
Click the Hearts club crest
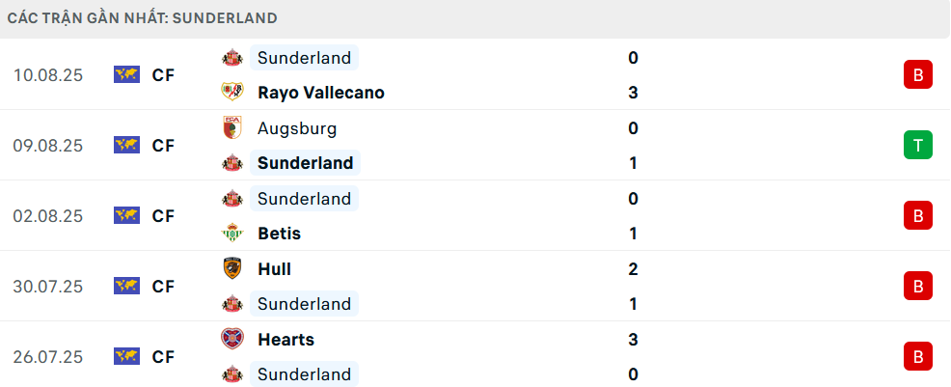click(231, 340)
